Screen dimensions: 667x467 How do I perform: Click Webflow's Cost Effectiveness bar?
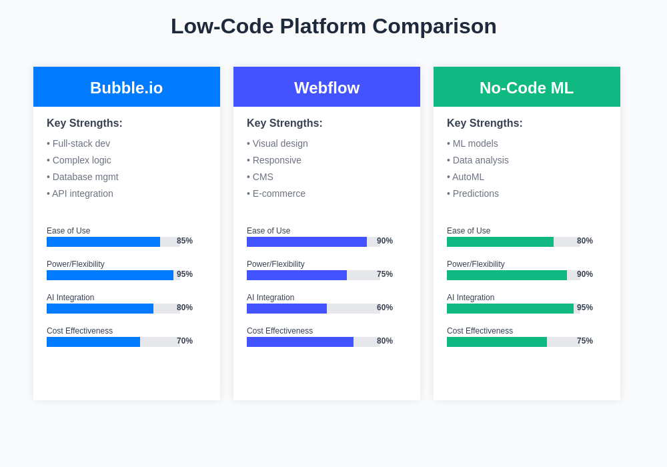point(313,342)
